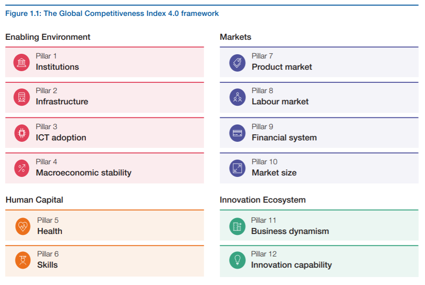425x285 pixels.
Task: Click the Infrastructure train icon
Action: (22, 97)
